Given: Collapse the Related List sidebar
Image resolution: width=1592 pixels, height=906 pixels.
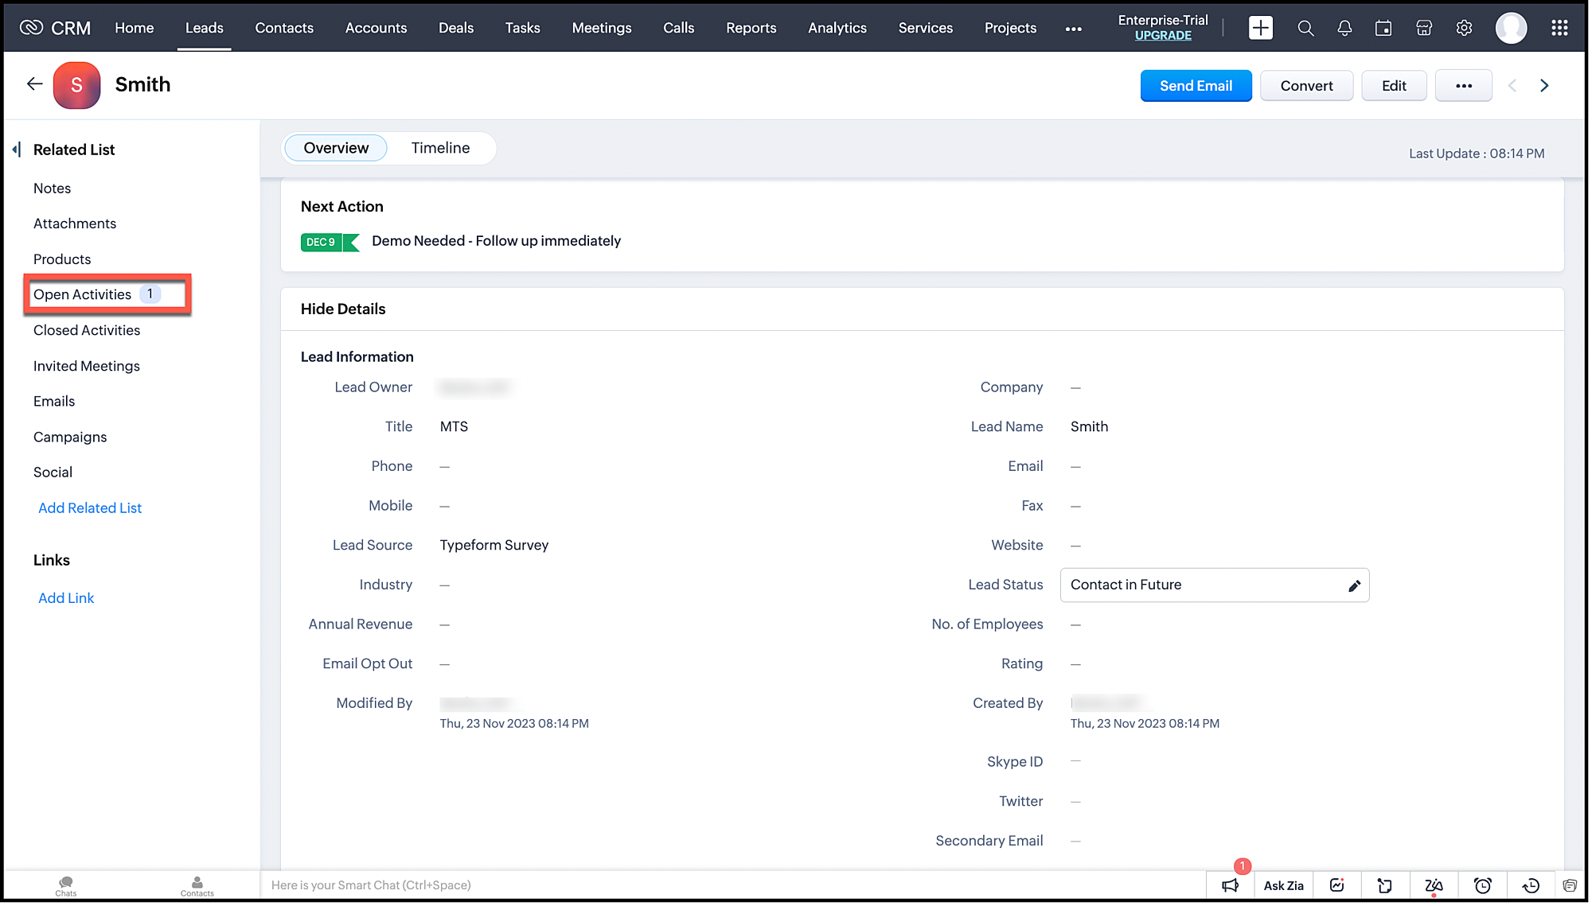Looking at the screenshot, I should [17, 150].
